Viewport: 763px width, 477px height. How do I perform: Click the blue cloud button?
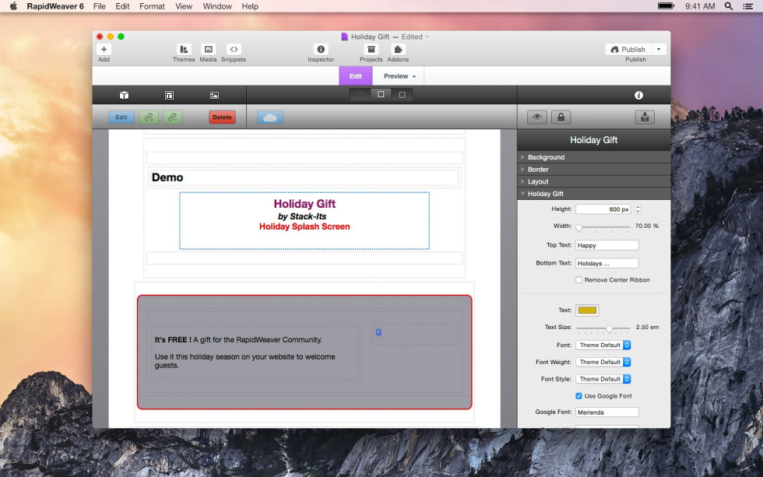click(x=270, y=117)
